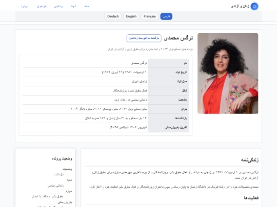Viewport: 277px width, 207px height.
Task: Click the آخرین به‌روزرسانی label cell
Action: tap(168, 127)
